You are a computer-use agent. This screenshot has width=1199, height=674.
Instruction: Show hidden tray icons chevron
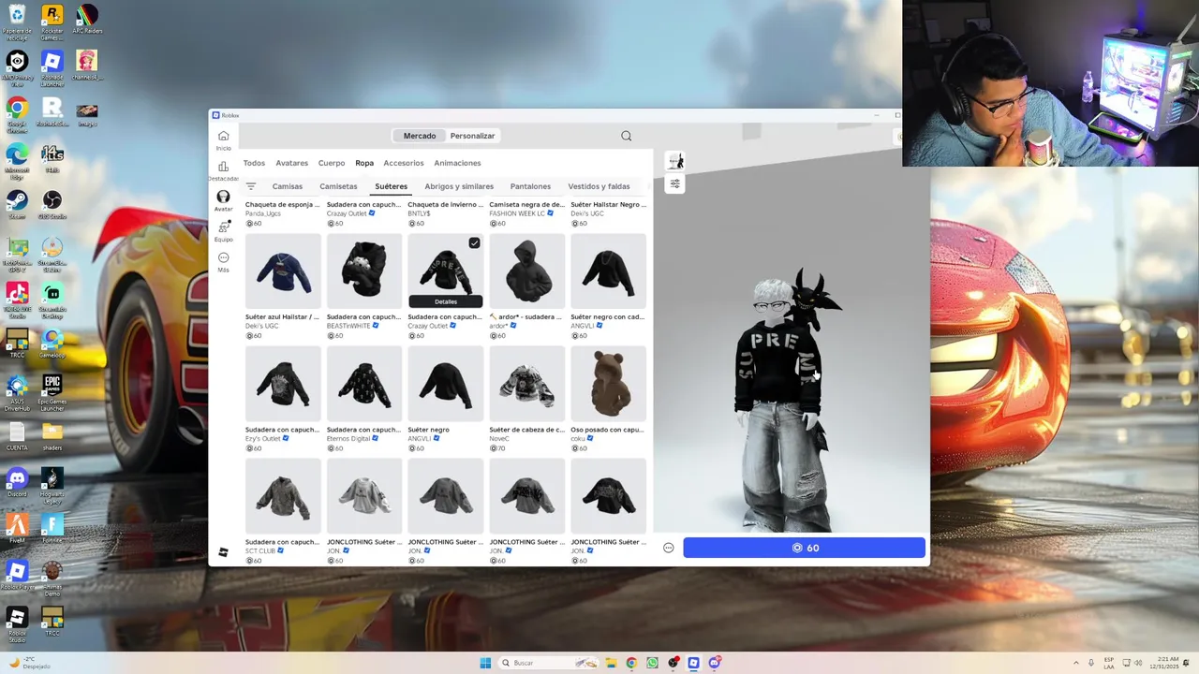(x=1075, y=663)
